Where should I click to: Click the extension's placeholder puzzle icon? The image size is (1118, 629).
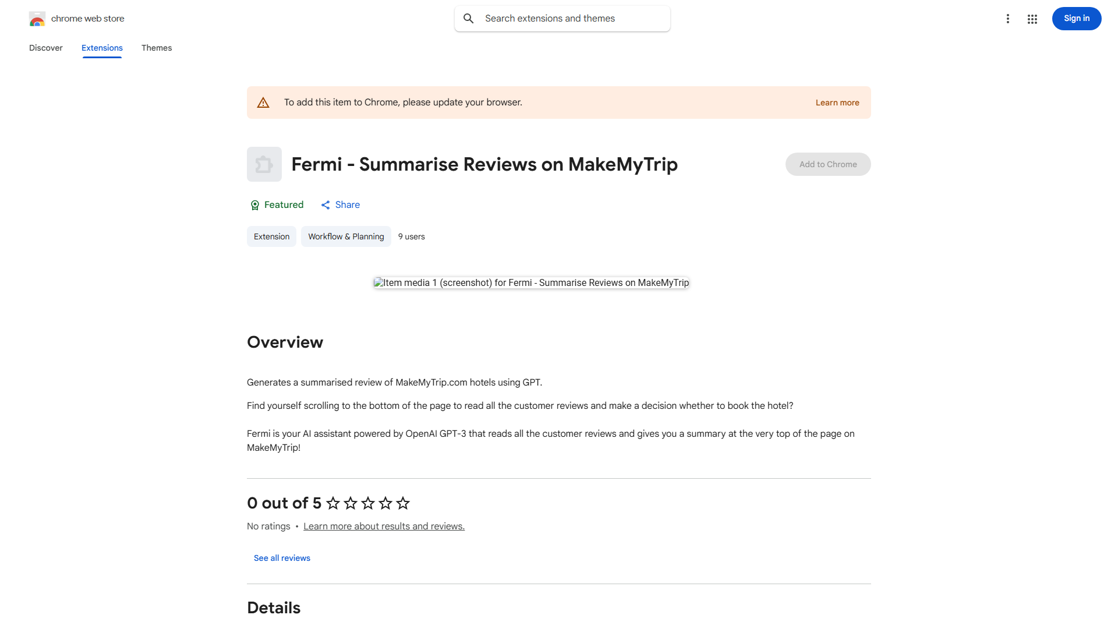pos(264,164)
